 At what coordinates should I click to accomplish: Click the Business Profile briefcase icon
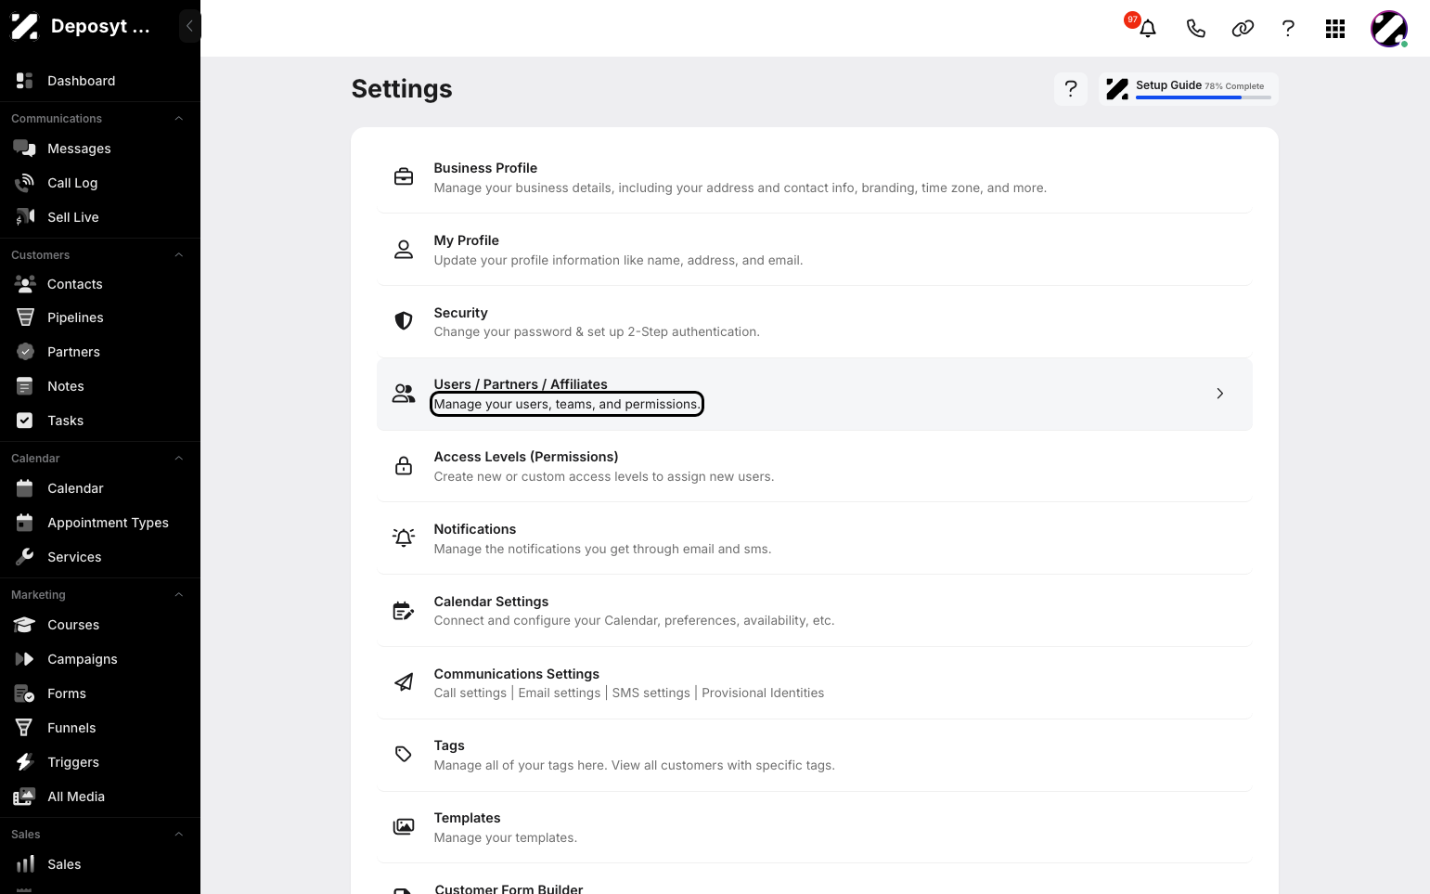point(404,176)
